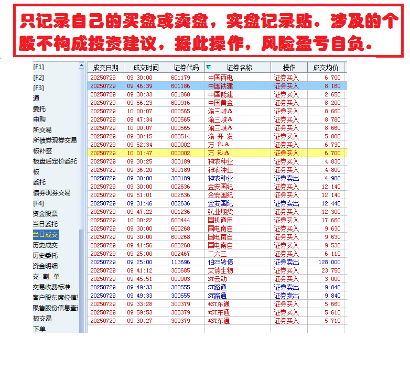Click code 300555 at 09:49:33 first row
Image resolution: width=410 pixels, height=381 pixels.
[x=180, y=287]
